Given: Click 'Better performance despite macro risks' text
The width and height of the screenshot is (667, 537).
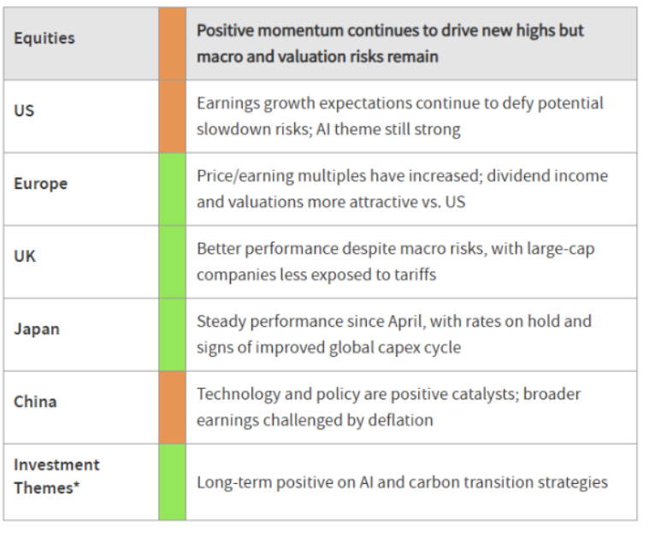Looking at the screenshot, I should point(396,262).
